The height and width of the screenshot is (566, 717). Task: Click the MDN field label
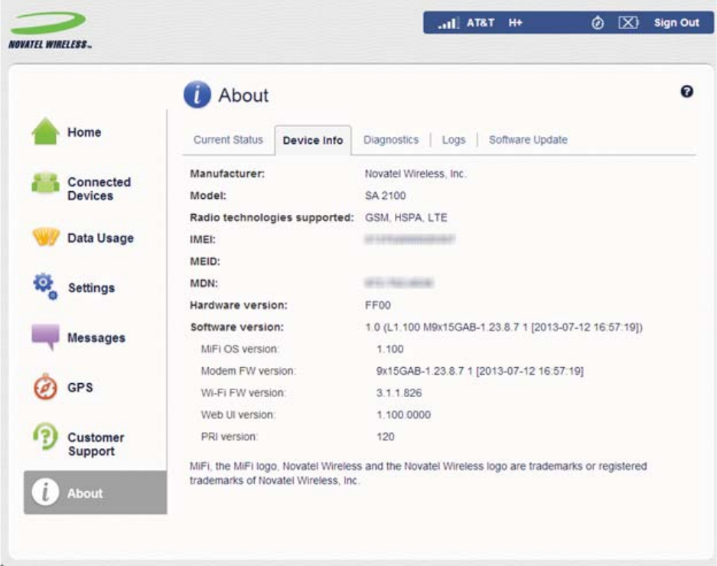[x=204, y=283]
